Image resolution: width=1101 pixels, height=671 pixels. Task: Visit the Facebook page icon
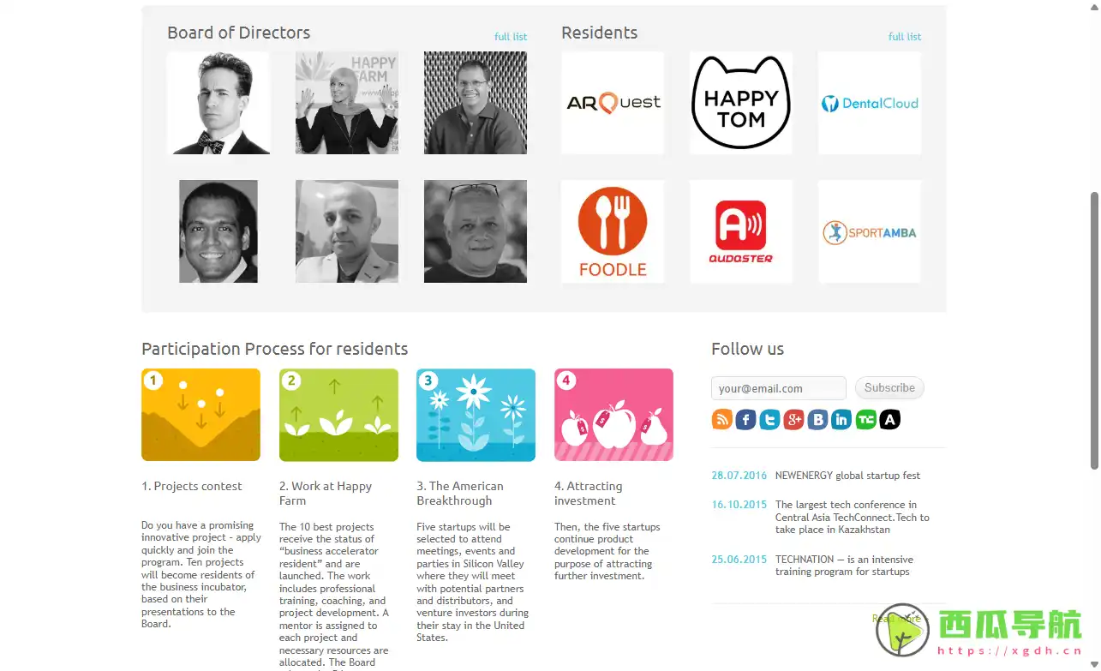tap(745, 420)
